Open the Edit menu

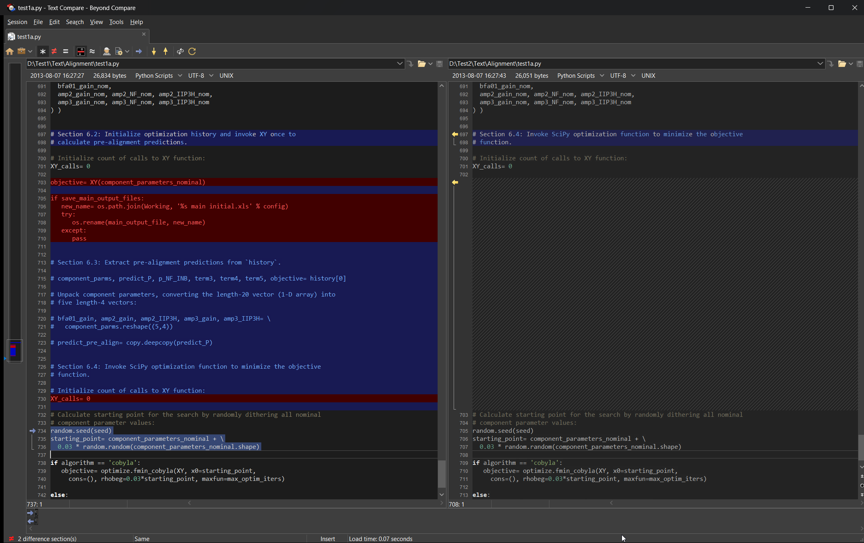pos(54,22)
